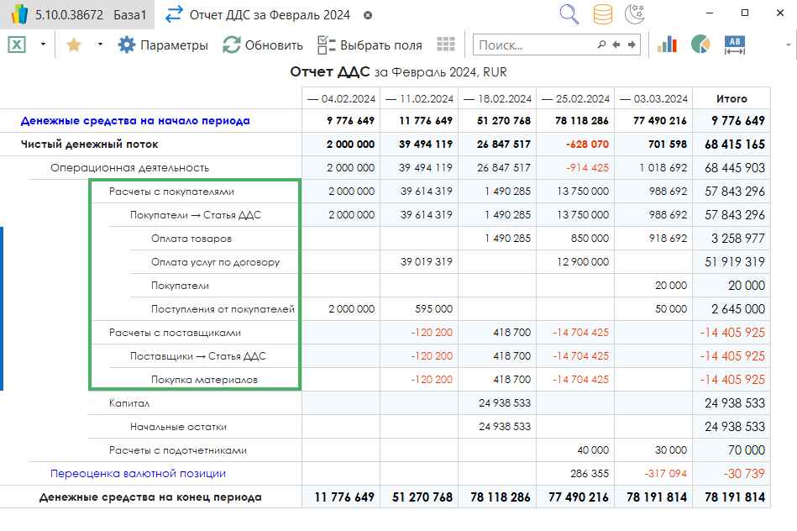Screen dimensions: 797x531
Task: Show the bar chart view
Action: (x=667, y=45)
